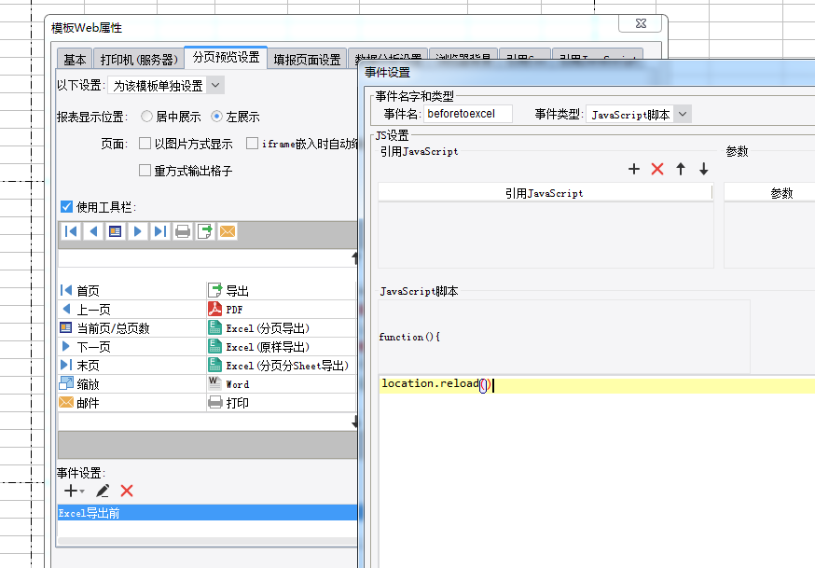Delete the selected event in 事件设置

tap(127, 491)
